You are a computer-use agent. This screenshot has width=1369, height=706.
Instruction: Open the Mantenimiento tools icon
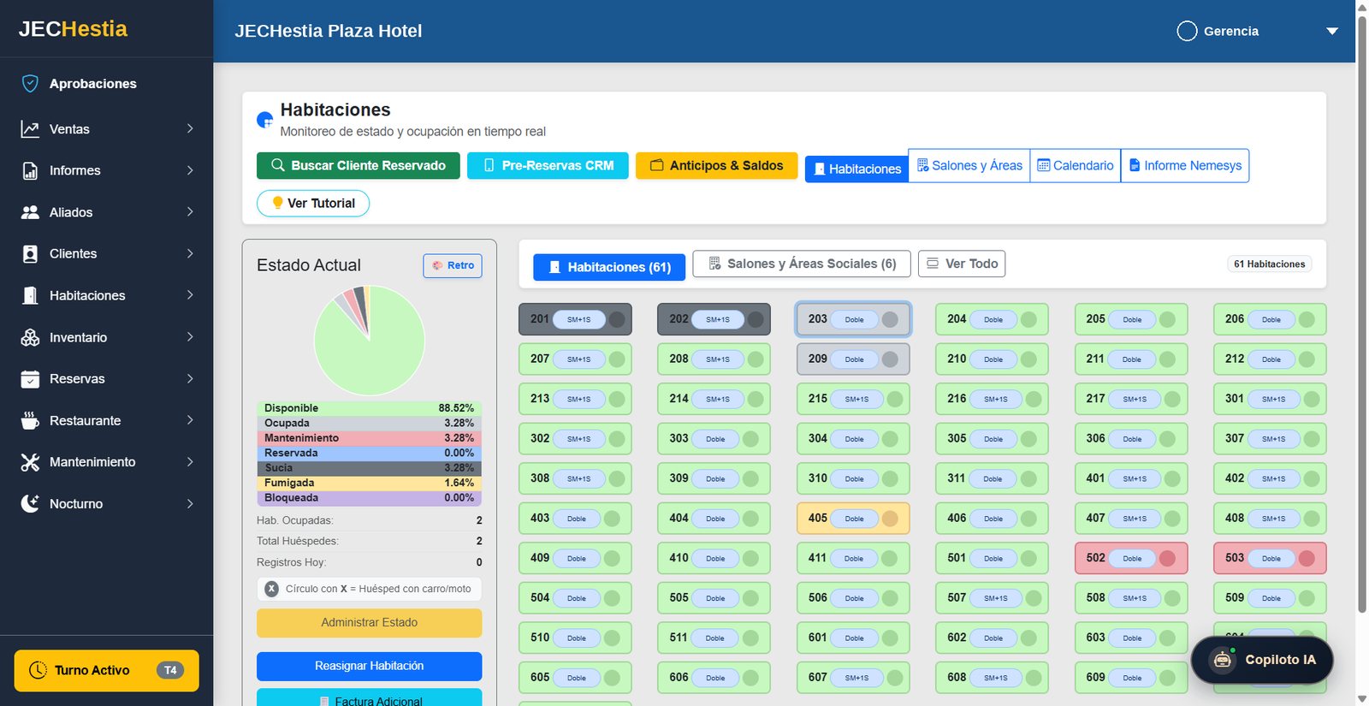tap(30, 462)
